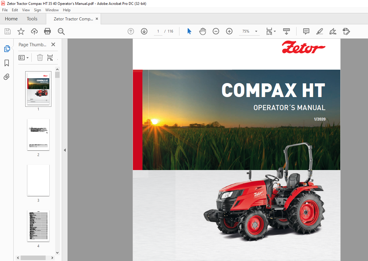Click thumbnail panel horizontal scroll left arrow

[18, 258]
